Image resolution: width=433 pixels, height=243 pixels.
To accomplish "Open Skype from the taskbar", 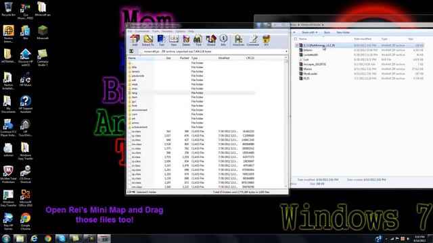I will click(x=62, y=238).
